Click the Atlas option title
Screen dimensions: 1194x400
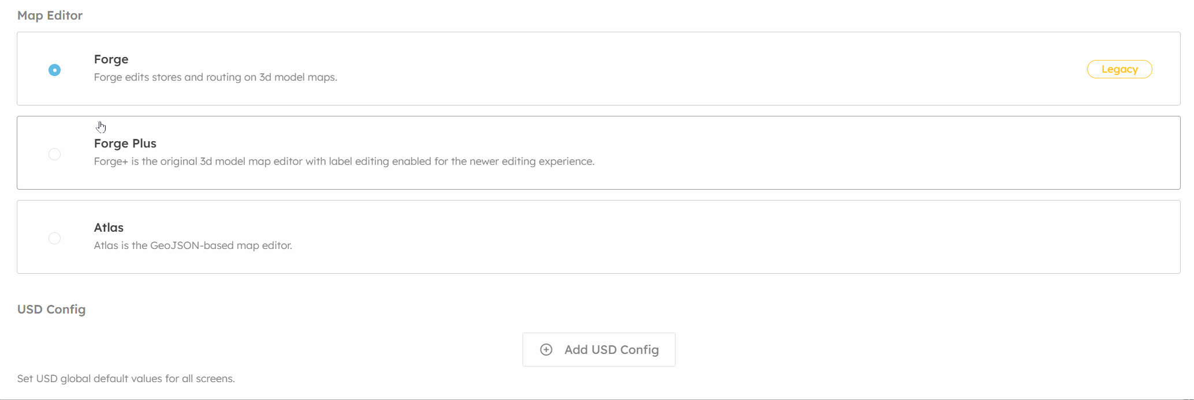[109, 228]
